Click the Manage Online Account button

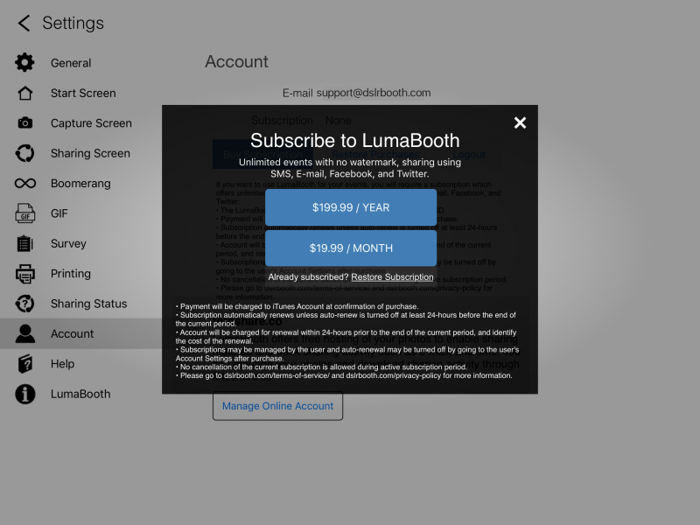pyautogui.click(x=277, y=406)
